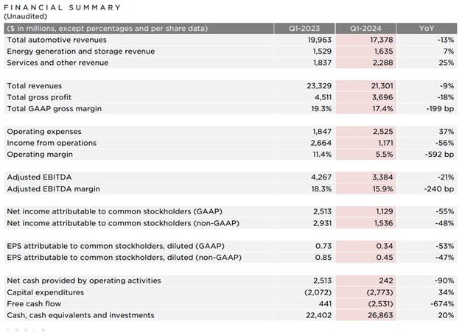Click the FINANCIAL SUMMARY title

[63, 7]
